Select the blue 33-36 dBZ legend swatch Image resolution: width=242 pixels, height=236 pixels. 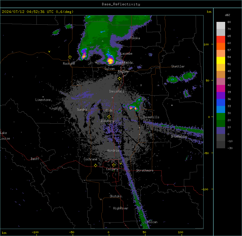tap(221, 102)
